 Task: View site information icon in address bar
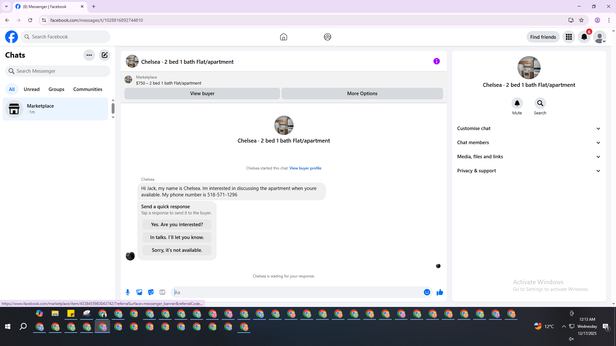pos(44,20)
